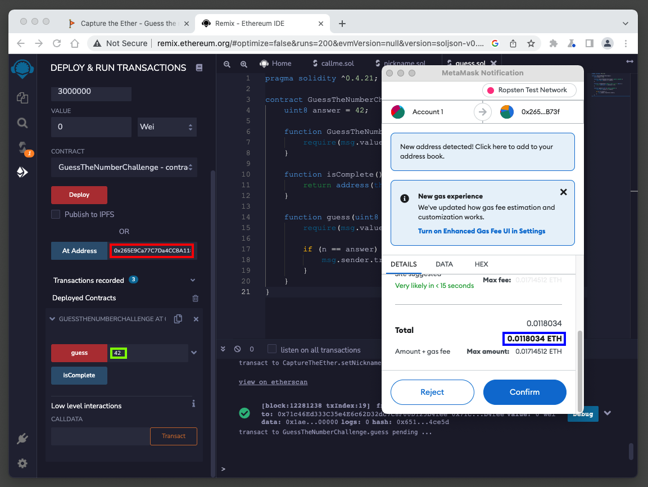Viewport: 648px width, 487px height.
Task: Zoom out the editor font
Action: coord(227,64)
